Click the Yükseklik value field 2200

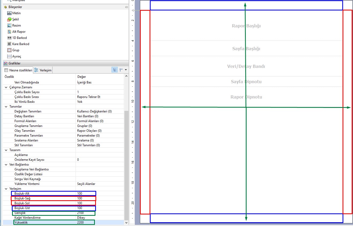[80, 223]
